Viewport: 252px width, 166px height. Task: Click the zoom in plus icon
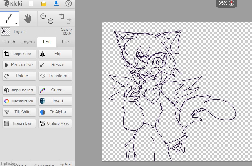(x=43, y=16)
